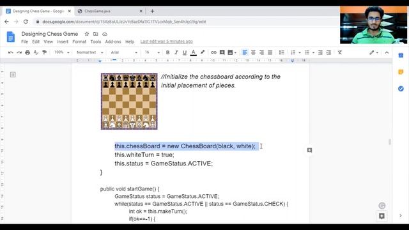The width and height of the screenshot is (409, 230).
Task: Open the File menu
Action: [24, 42]
